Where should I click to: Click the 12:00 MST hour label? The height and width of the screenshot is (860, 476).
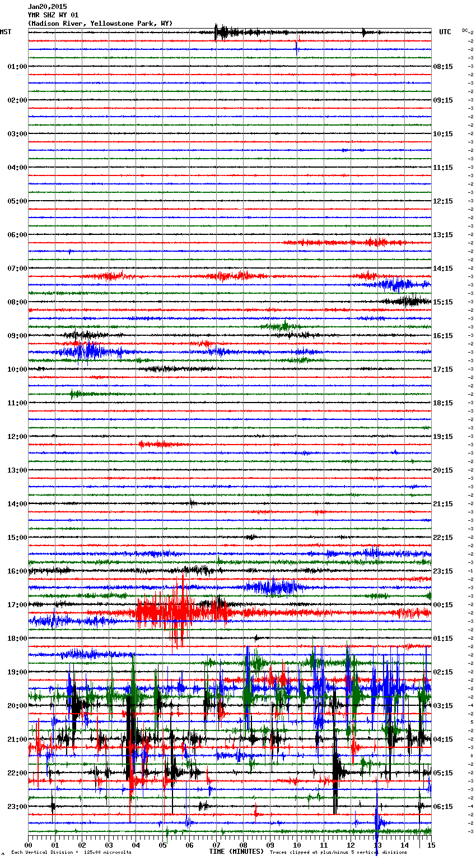tap(17, 437)
